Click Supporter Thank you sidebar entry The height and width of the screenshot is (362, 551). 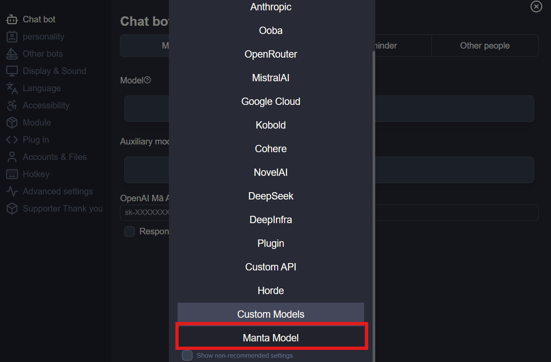click(62, 209)
